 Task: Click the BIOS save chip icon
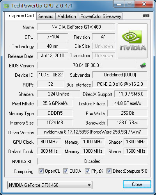coord(143,65)
